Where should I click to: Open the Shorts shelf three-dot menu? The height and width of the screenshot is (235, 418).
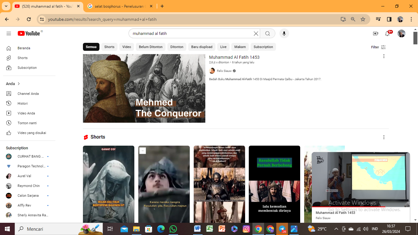coord(384,137)
